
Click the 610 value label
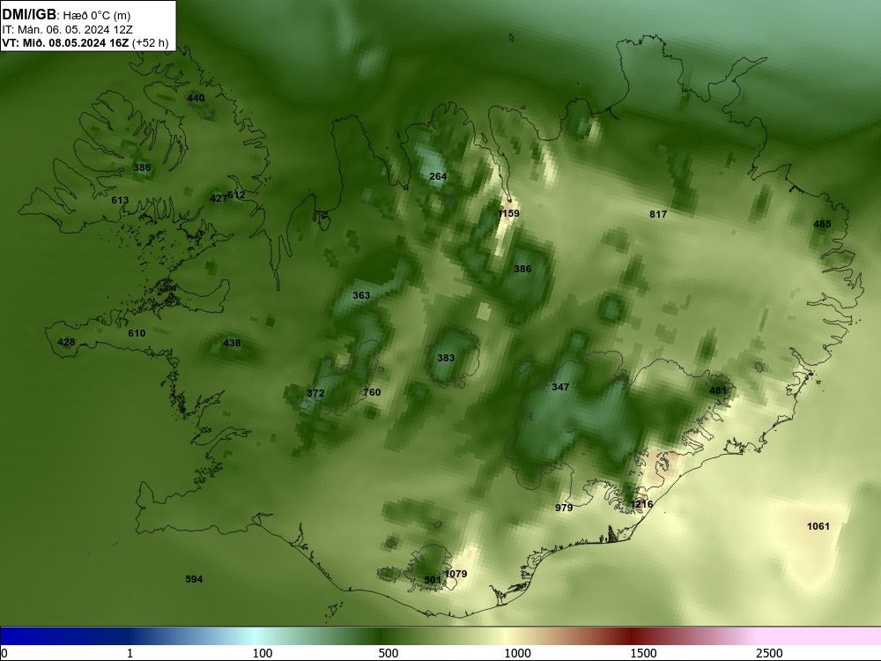pos(137,333)
